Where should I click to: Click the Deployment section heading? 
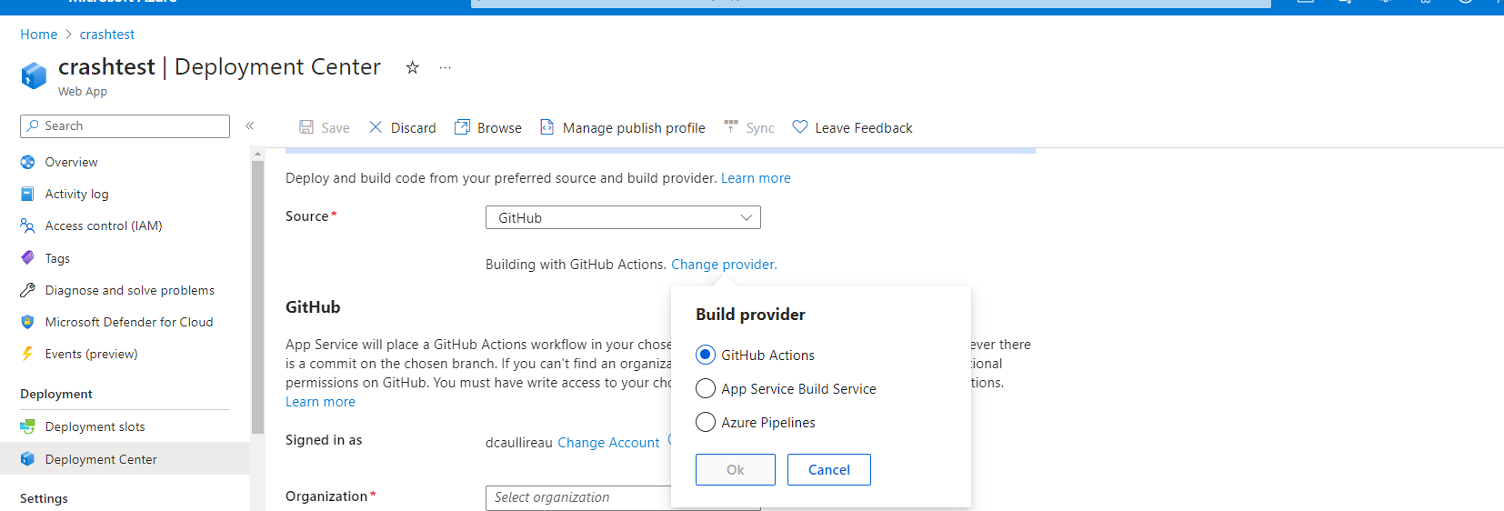pos(56,394)
